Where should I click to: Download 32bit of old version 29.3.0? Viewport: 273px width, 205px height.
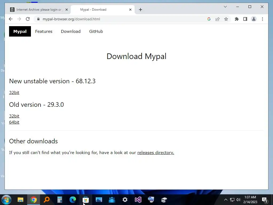(14, 116)
